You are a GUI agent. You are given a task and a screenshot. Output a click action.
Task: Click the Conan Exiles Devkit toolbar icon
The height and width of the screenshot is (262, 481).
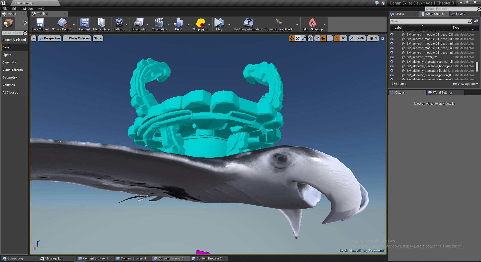tap(279, 24)
